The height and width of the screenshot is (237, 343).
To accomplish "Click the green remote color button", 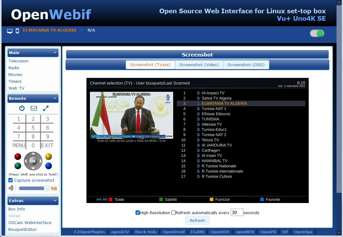I will [18, 166].
